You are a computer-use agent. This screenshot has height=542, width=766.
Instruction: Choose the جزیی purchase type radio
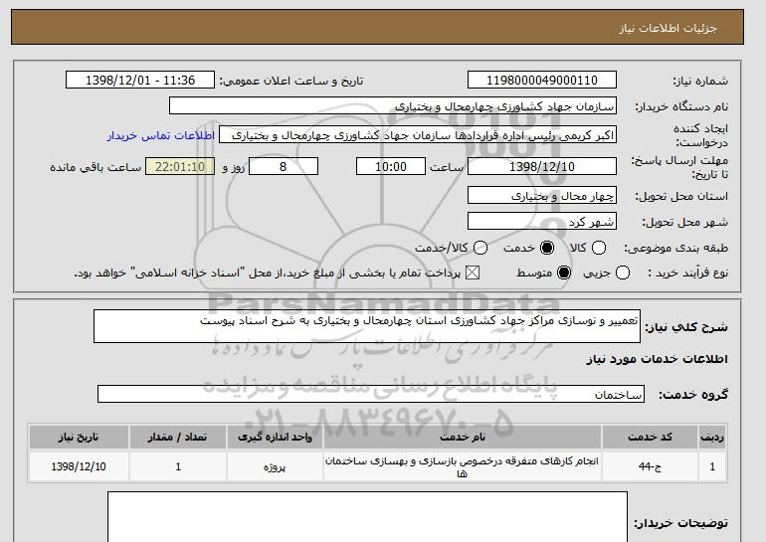tap(623, 272)
